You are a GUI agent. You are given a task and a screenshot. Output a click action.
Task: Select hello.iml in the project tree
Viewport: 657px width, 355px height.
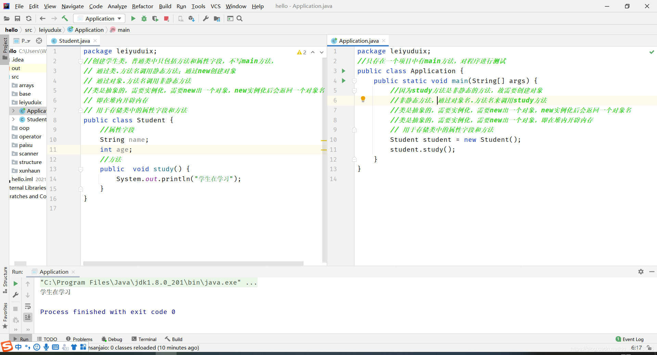[22, 179]
